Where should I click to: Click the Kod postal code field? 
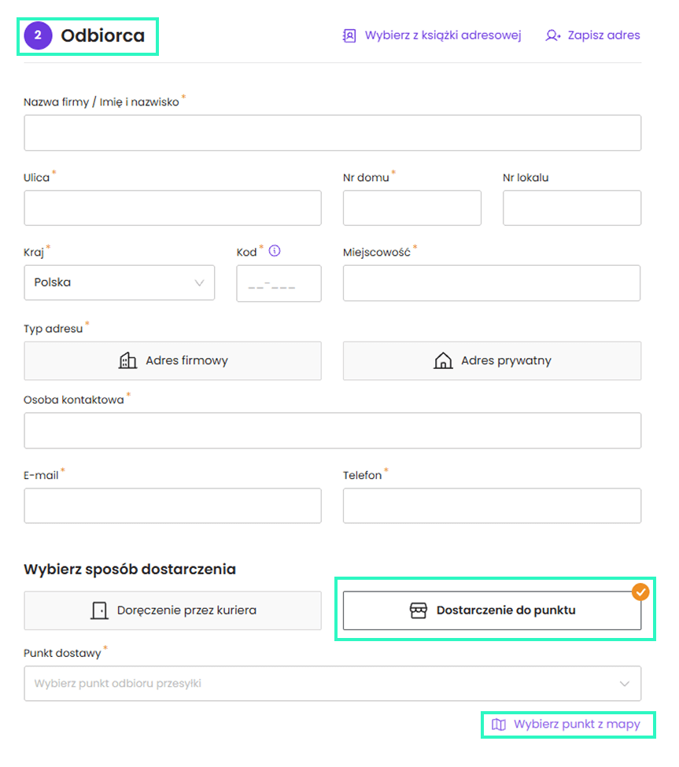(279, 283)
